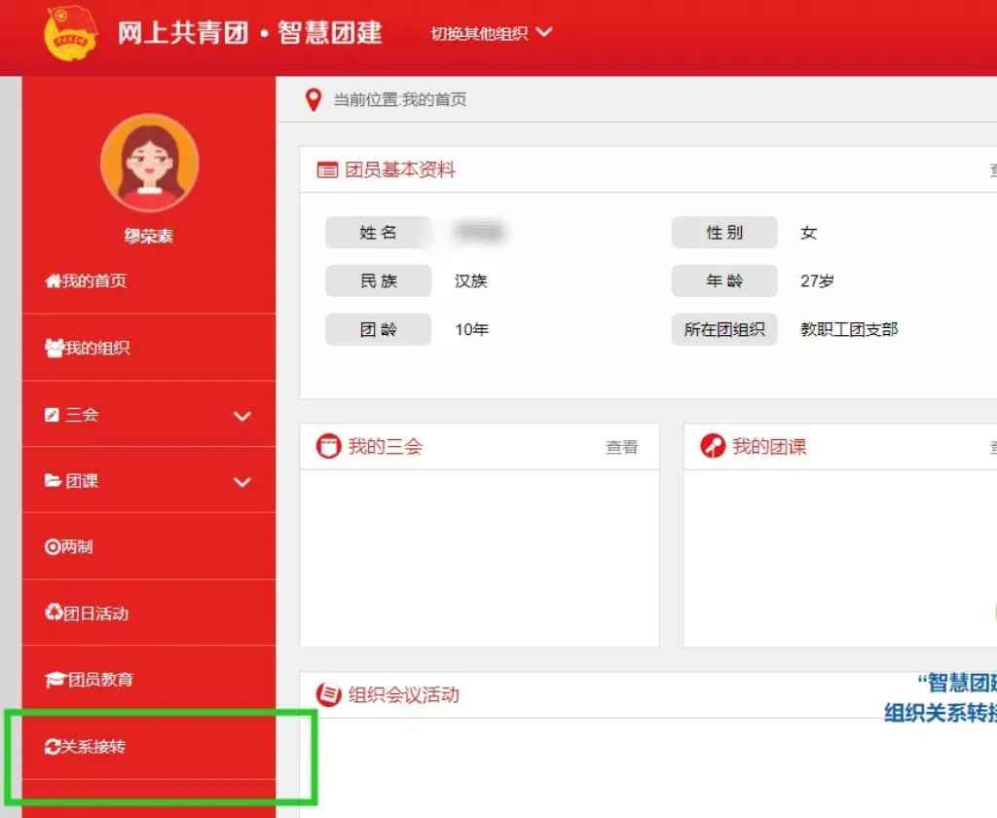Click the red location pin icon
The image size is (997, 818).
314,100
